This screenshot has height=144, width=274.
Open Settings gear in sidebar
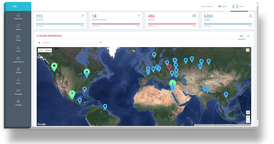pos(18,103)
